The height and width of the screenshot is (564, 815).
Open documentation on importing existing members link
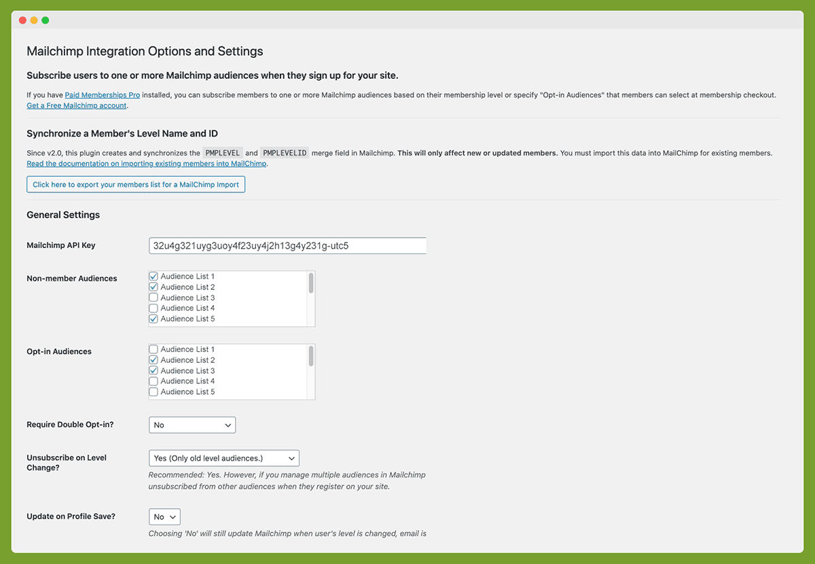pos(147,164)
